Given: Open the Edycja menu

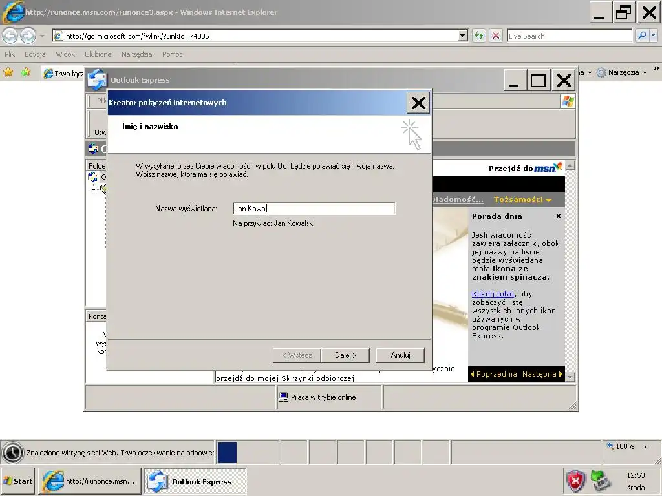Looking at the screenshot, I should pyautogui.click(x=35, y=54).
